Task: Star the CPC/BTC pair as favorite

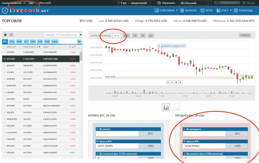Action: click(5, 153)
